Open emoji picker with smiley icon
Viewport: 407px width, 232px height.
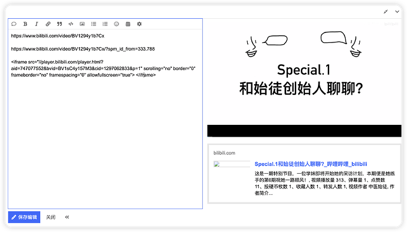tap(116, 24)
